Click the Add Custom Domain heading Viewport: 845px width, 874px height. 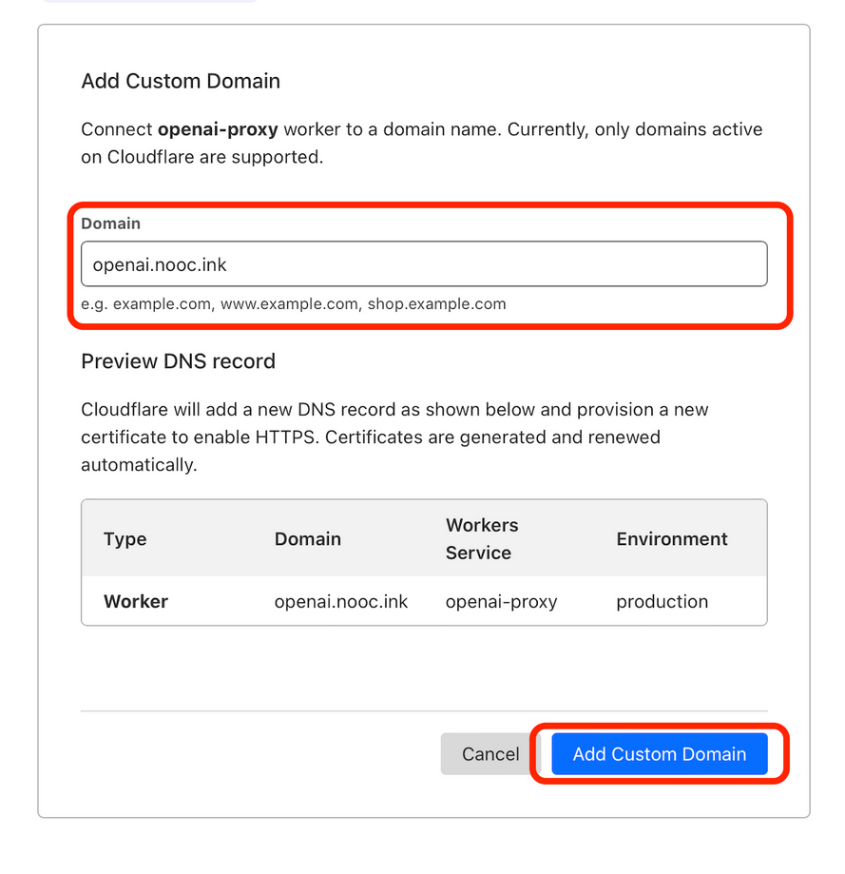pyautogui.click(x=180, y=82)
